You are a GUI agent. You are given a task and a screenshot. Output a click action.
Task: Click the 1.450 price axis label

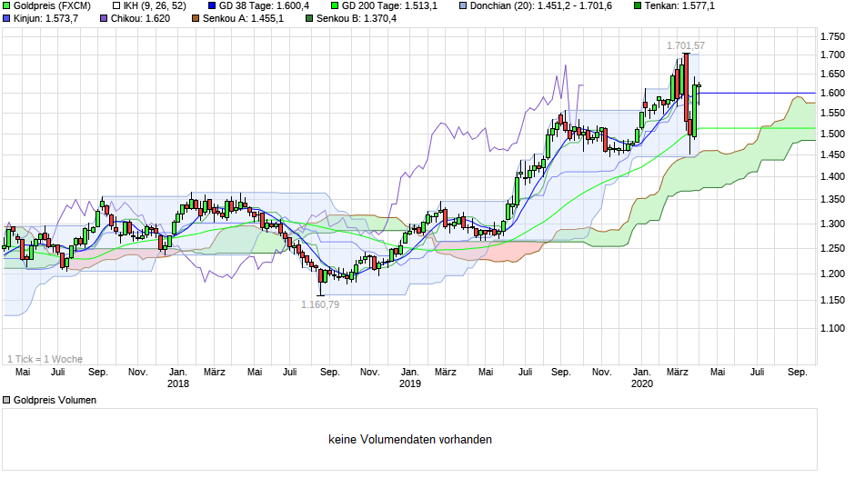[x=832, y=154]
